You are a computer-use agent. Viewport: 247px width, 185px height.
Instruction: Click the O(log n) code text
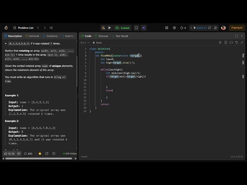(59, 77)
